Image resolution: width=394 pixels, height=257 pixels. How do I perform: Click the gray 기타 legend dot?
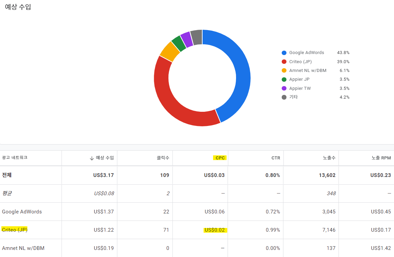click(x=284, y=97)
